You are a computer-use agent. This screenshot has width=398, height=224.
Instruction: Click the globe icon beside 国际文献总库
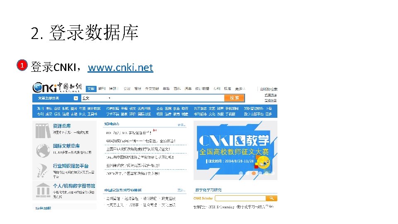(x=43, y=151)
